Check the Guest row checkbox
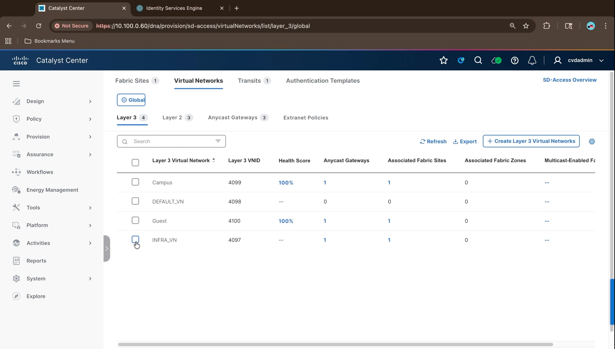This screenshot has width=615, height=349. [135, 220]
